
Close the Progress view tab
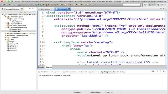tap(114, 72)
